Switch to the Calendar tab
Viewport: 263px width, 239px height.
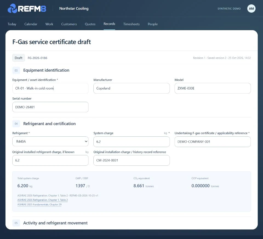(x=31, y=24)
